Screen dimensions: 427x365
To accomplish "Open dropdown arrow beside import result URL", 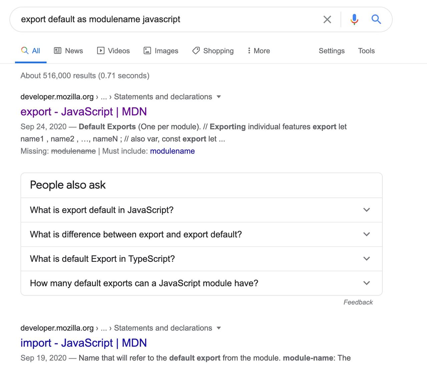I will coord(219,328).
